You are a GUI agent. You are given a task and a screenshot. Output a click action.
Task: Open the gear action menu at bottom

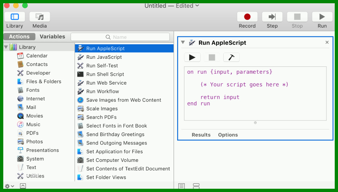coord(9,186)
